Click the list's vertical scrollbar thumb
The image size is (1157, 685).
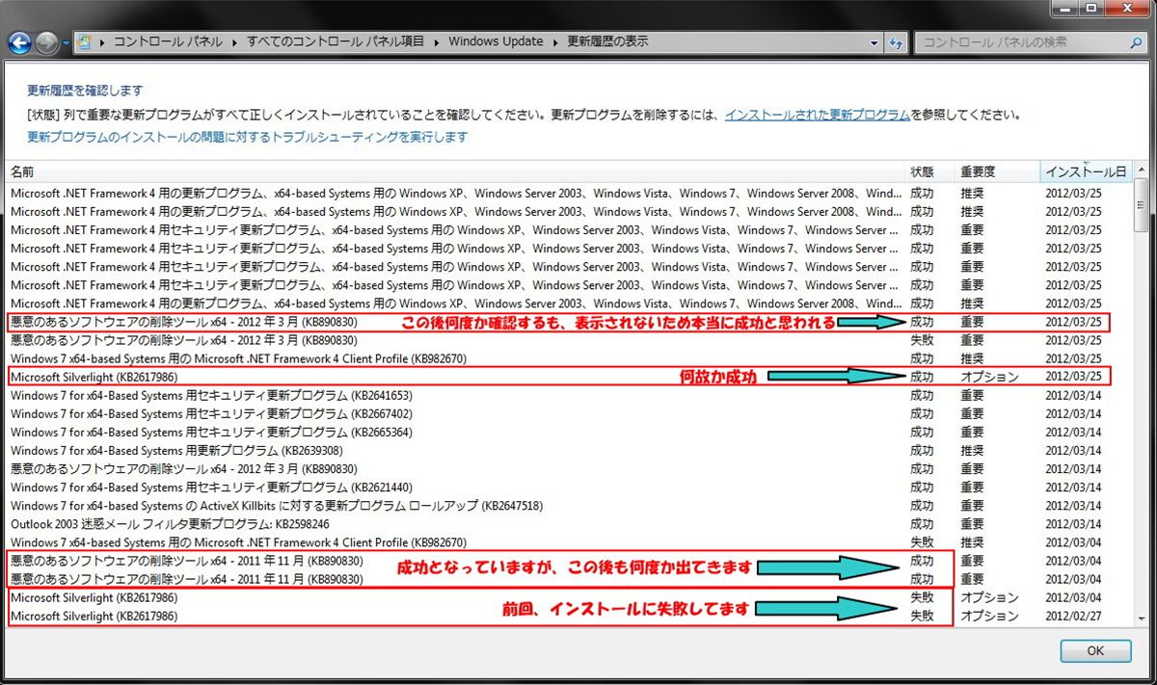click(x=1142, y=205)
